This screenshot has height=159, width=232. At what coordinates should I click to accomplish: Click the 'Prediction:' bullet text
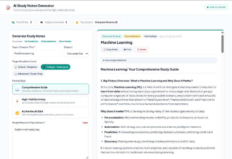click(x=111, y=132)
